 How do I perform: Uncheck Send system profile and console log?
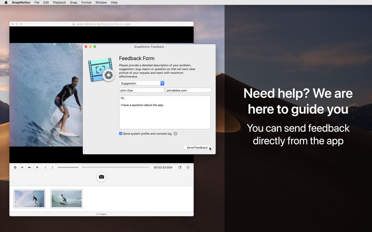pos(120,134)
